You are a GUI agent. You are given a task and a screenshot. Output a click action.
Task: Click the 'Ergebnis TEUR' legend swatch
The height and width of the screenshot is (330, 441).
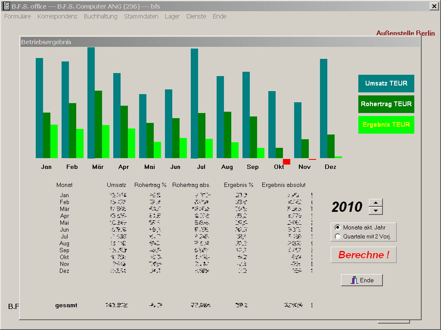[386, 125]
